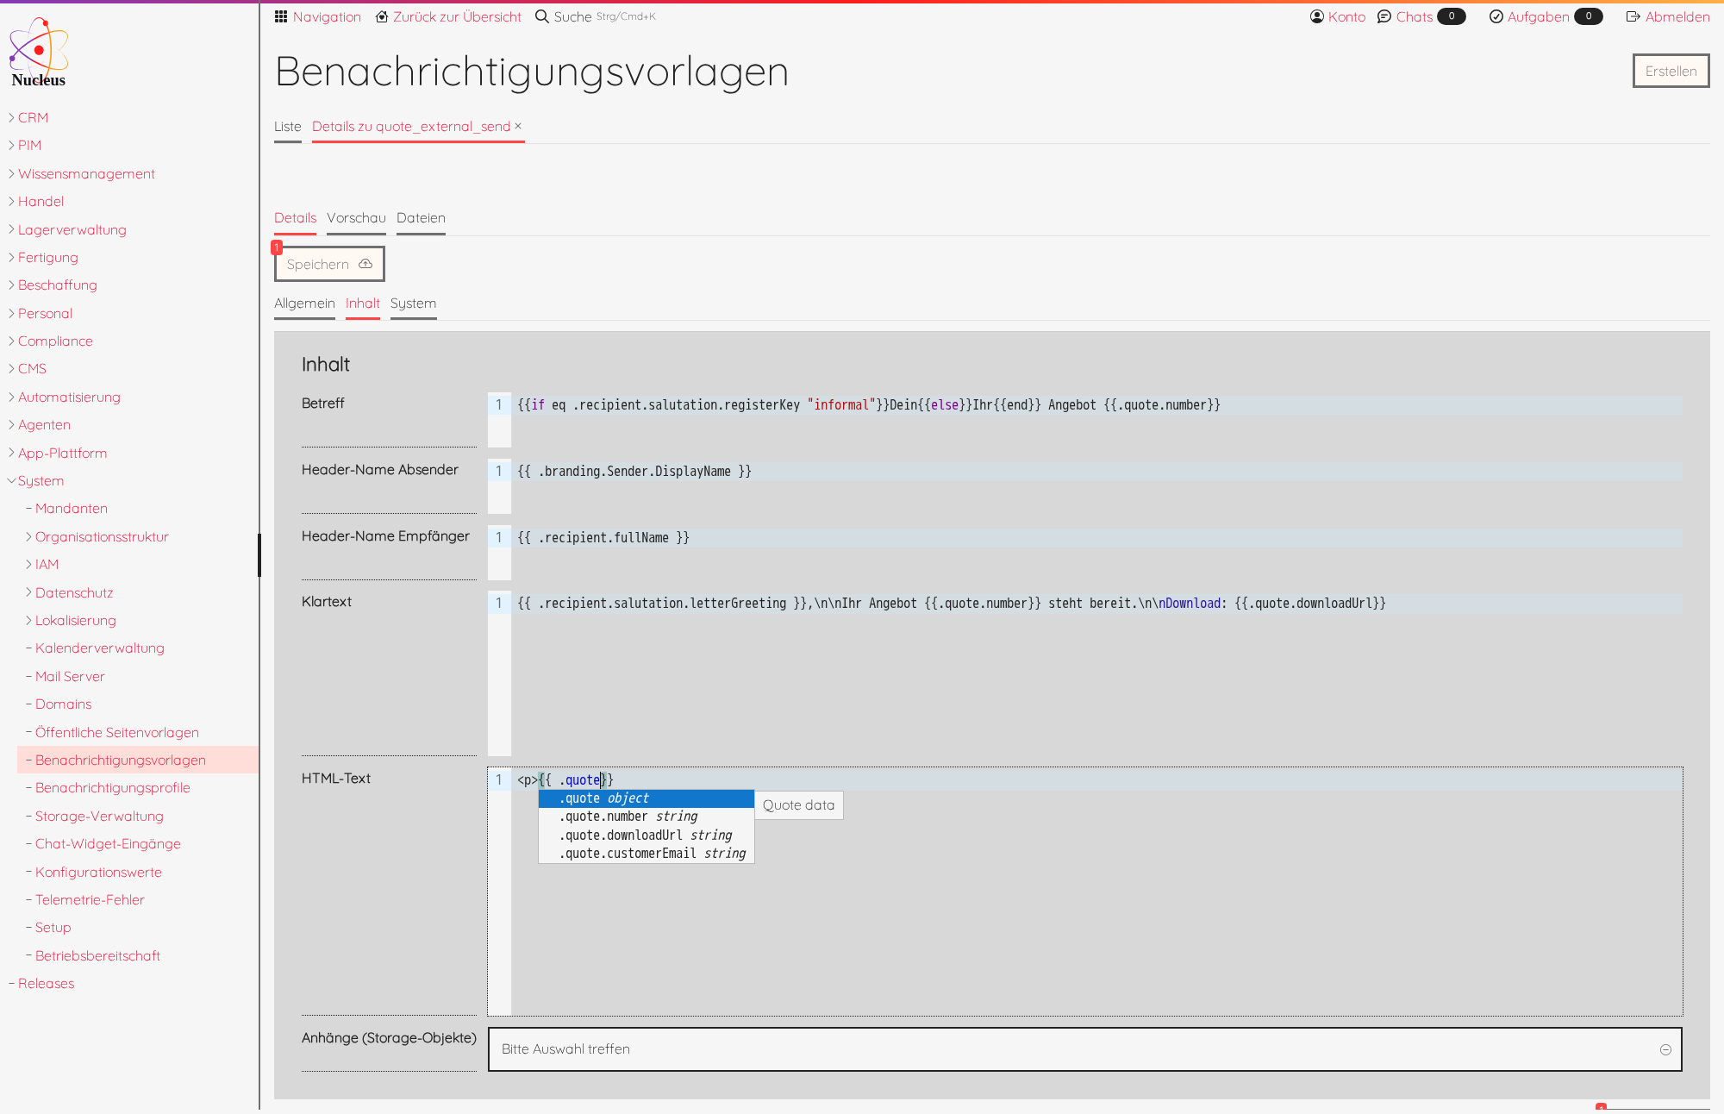1724x1114 pixels.
Task: Click the home icon beside Zurück zur Übersicht
Action: tap(382, 16)
